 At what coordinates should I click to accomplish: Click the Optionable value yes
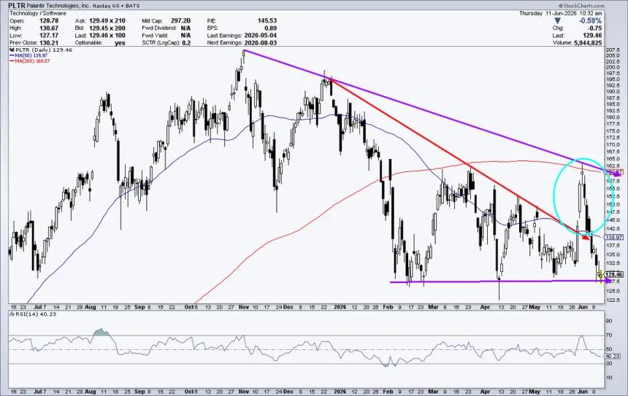[120, 43]
